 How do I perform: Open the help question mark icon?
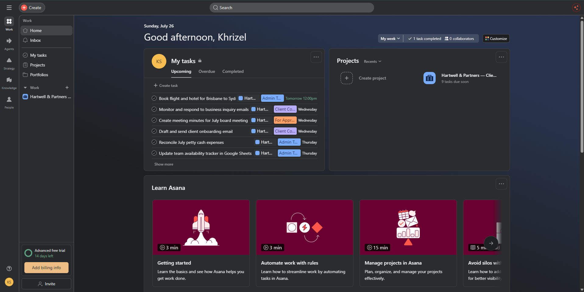point(9,269)
